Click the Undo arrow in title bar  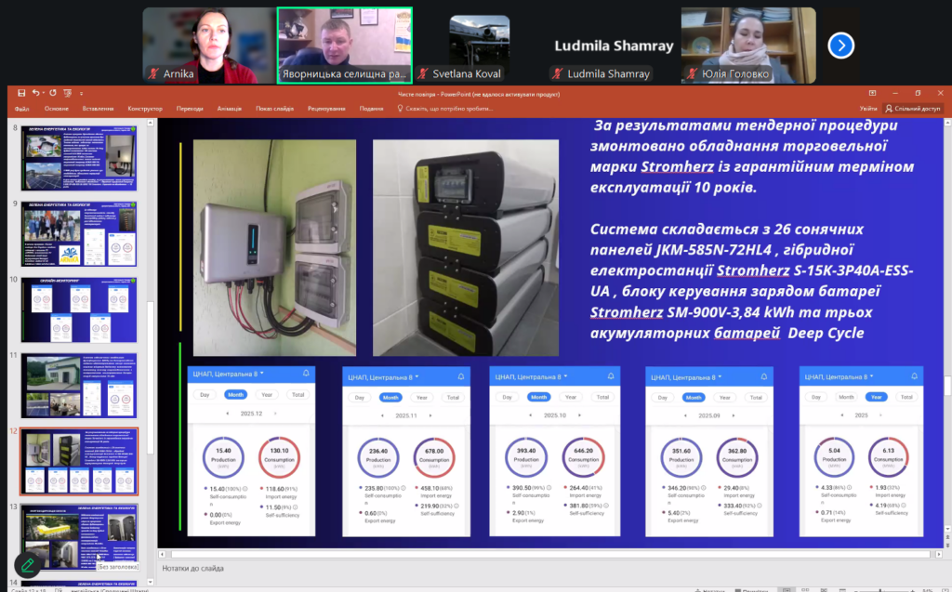pyautogui.click(x=35, y=93)
